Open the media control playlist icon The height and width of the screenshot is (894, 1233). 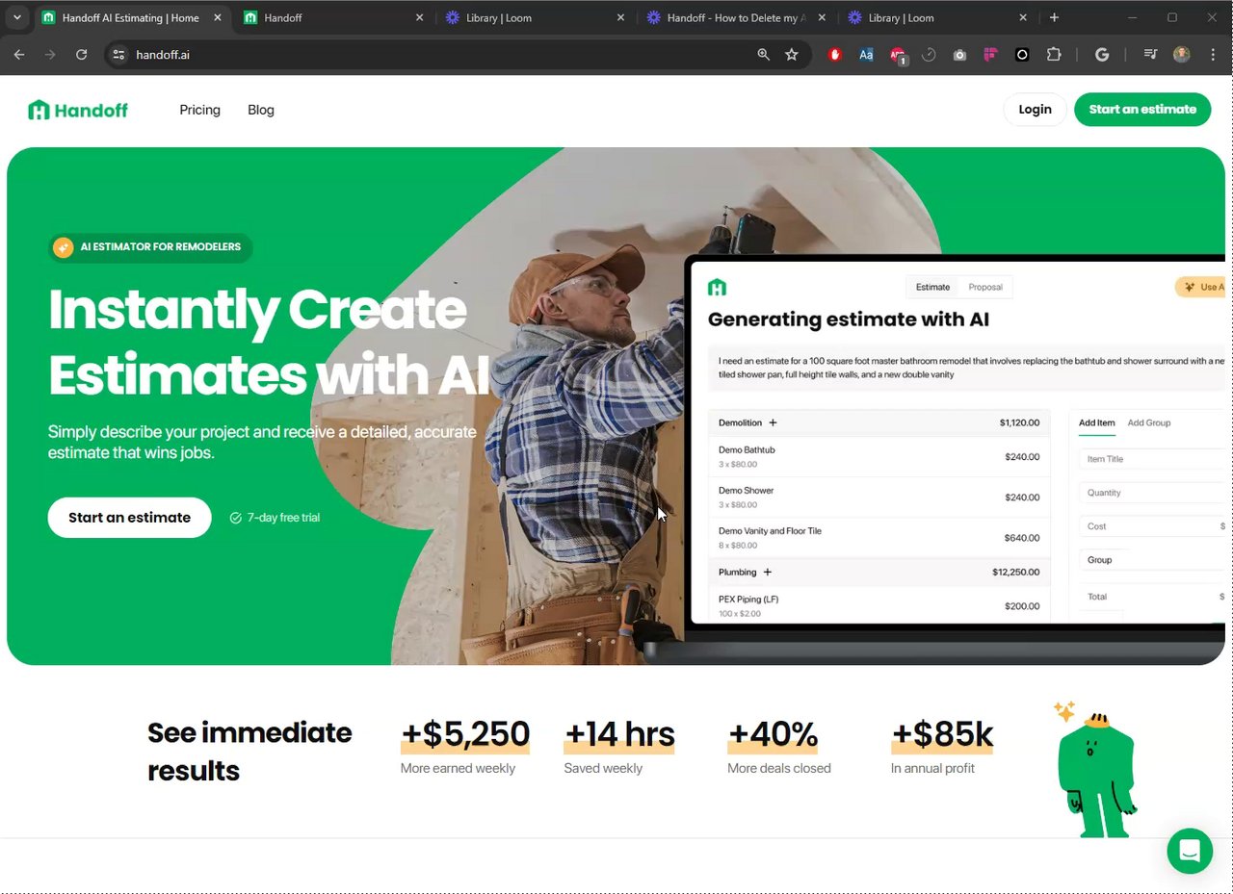[x=1150, y=55]
